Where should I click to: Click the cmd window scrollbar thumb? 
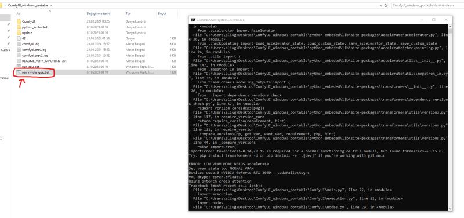coord(450,31)
